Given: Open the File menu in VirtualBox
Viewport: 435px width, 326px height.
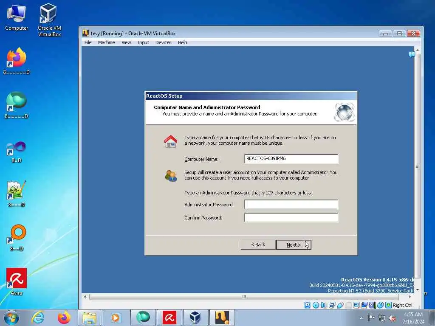Looking at the screenshot, I should pyautogui.click(x=88, y=42).
